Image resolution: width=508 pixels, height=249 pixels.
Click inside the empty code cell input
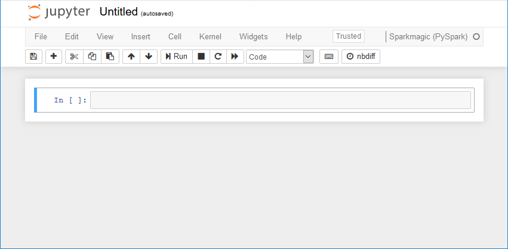pyautogui.click(x=280, y=100)
